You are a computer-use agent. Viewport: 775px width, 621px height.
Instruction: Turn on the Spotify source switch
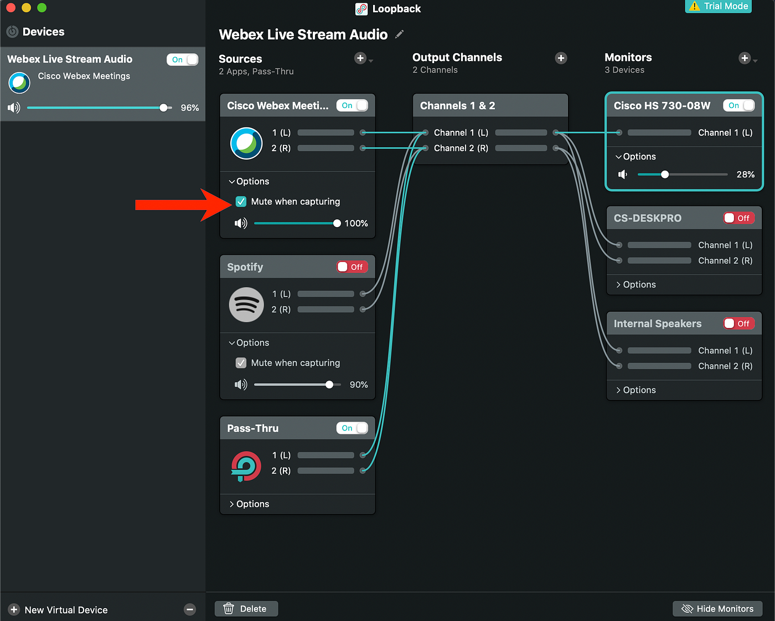coord(352,267)
